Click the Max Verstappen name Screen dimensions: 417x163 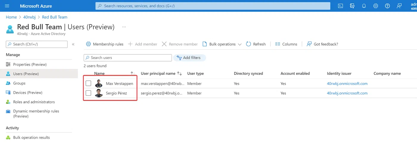click(119, 83)
